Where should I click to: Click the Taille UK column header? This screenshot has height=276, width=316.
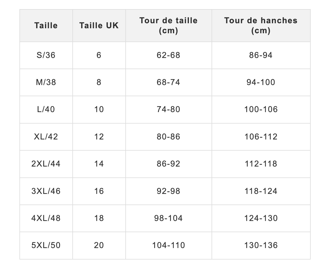click(99, 26)
